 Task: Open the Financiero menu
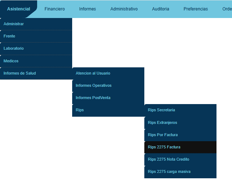(x=54, y=9)
